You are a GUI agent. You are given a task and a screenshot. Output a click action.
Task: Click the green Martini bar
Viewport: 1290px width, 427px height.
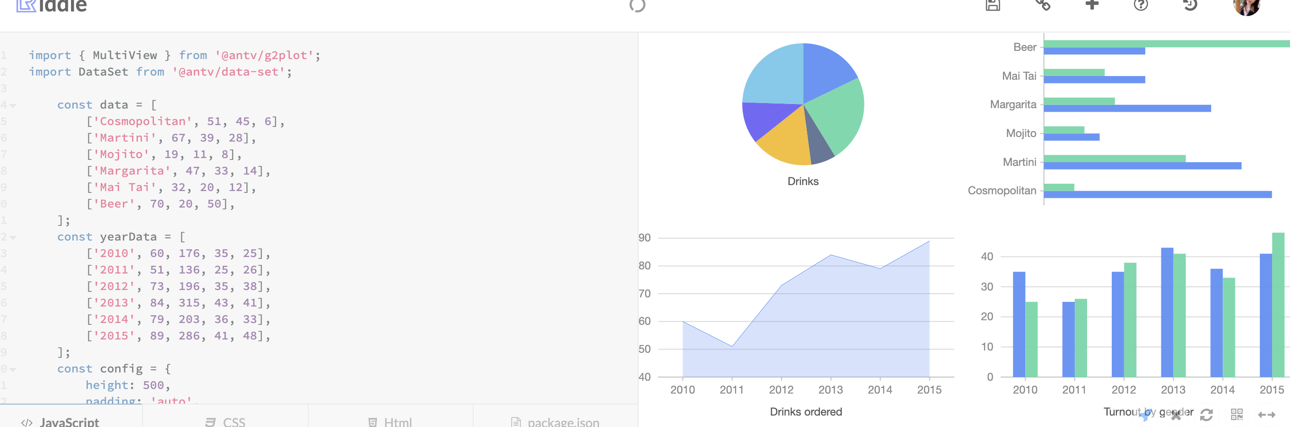1115,159
